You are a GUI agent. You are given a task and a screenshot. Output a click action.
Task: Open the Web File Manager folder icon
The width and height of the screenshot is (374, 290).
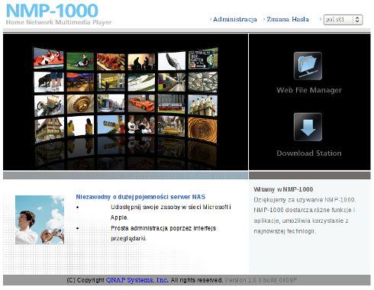[x=308, y=66]
